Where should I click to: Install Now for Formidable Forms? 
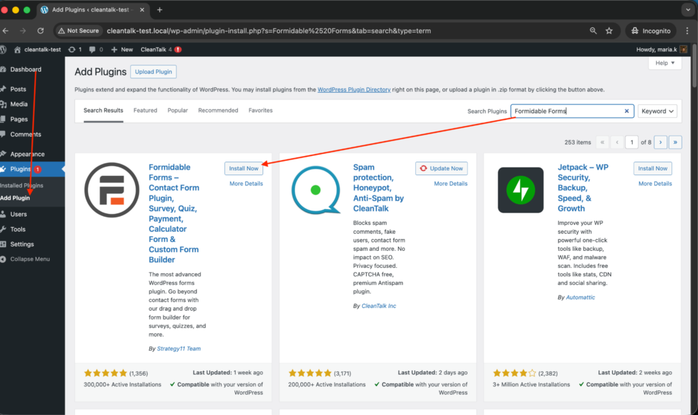(x=244, y=168)
